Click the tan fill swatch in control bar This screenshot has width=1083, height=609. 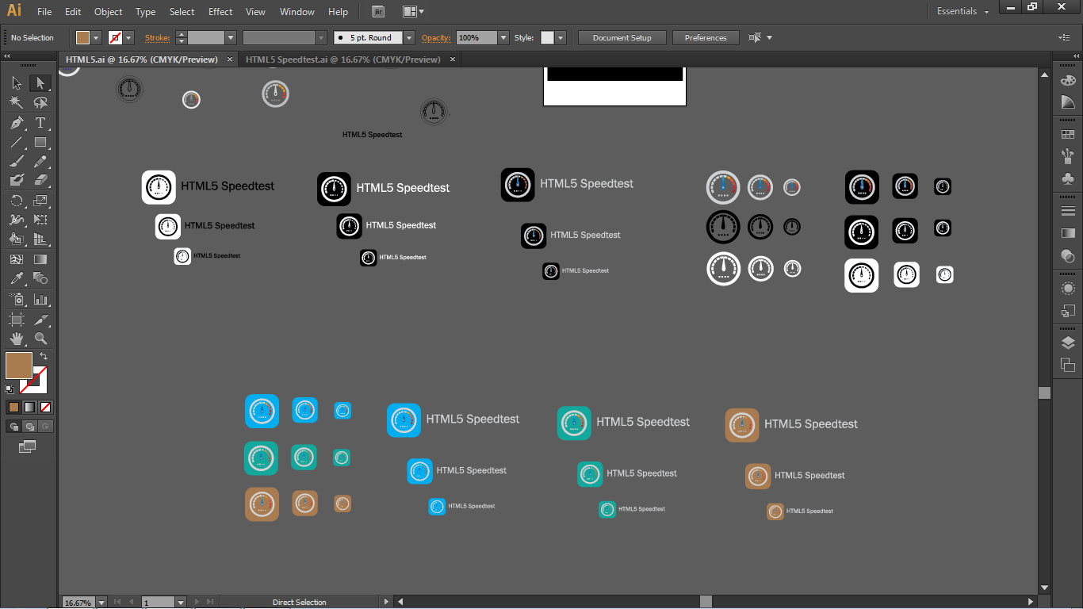83,38
